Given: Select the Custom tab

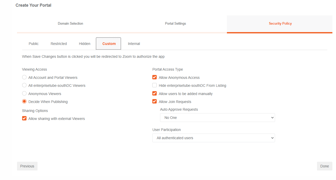Looking at the screenshot, I should pyautogui.click(x=109, y=44).
